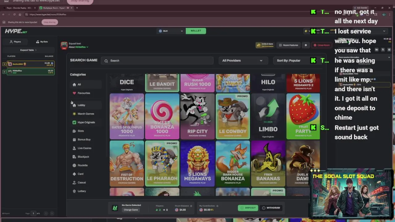Launch 5 Lions Megaways 2 game
This screenshot has width=395, height=222.
(x=303, y=83)
